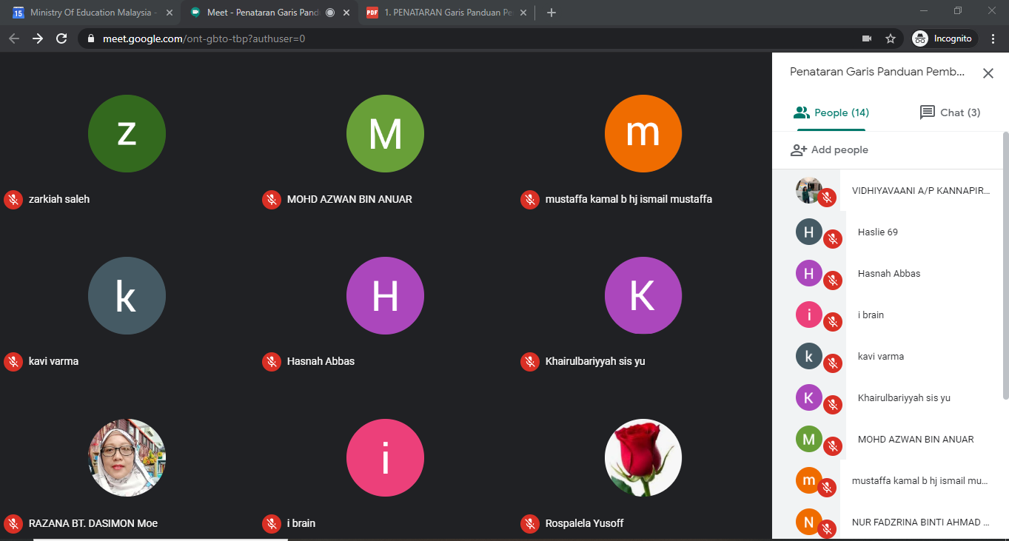Click Hasnah Abbas name in People list
This screenshot has width=1009, height=541.
pyautogui.click(x=889, y=274)
